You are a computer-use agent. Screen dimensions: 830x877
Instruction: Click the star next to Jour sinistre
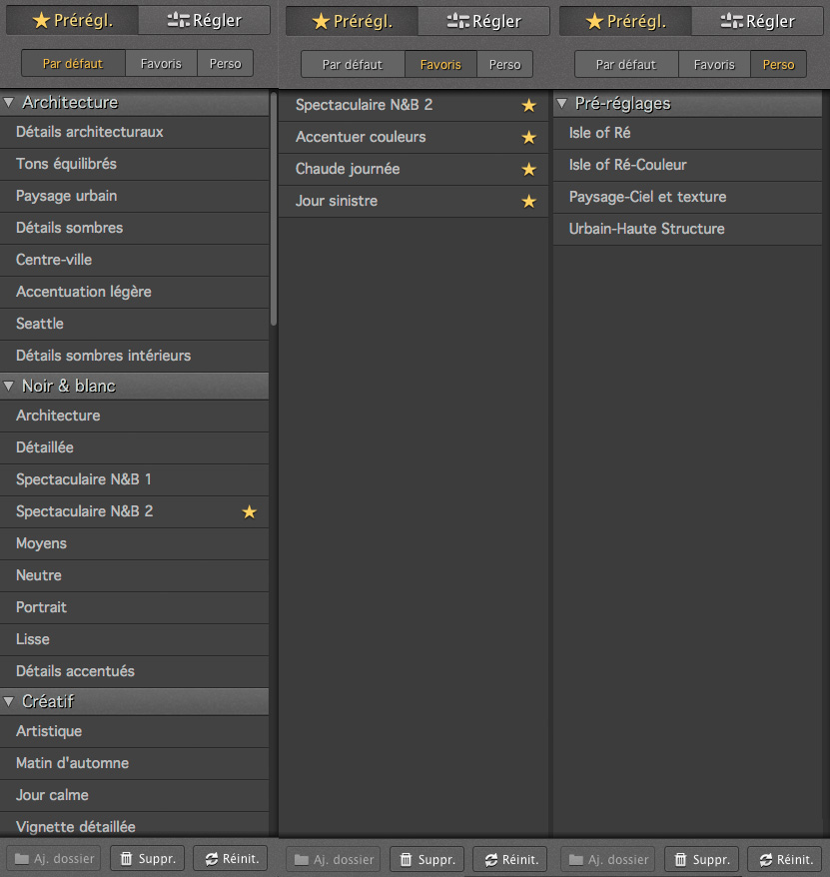click(529, 201)
